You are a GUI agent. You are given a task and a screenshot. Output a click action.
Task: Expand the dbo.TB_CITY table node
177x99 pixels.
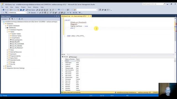point(9,42)
